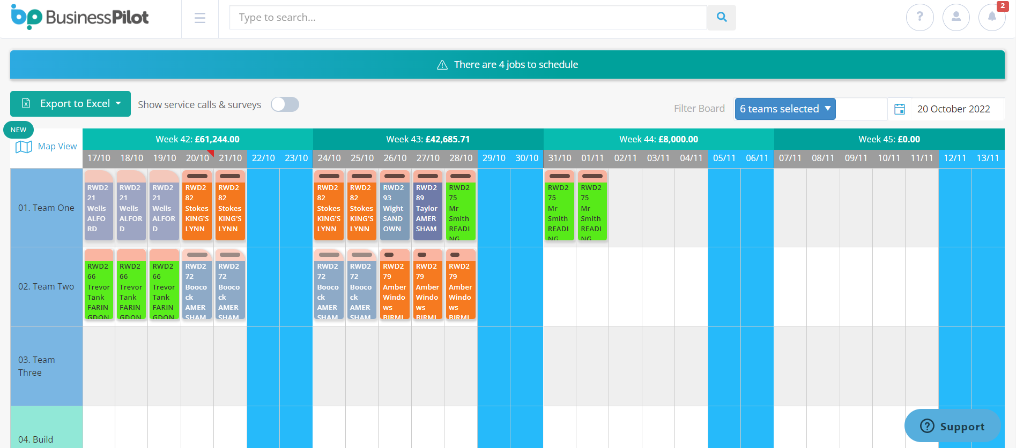
Task: Select the 02. Team Two row header
Action: click(46, 286)
